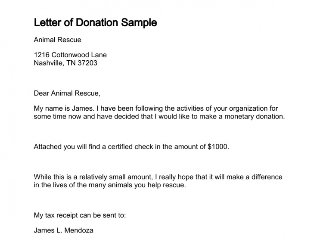This screenshot has height=242, width=323.
Task: Click the word 'animals' in the last paragraph
Action: (x=120, y=185)
